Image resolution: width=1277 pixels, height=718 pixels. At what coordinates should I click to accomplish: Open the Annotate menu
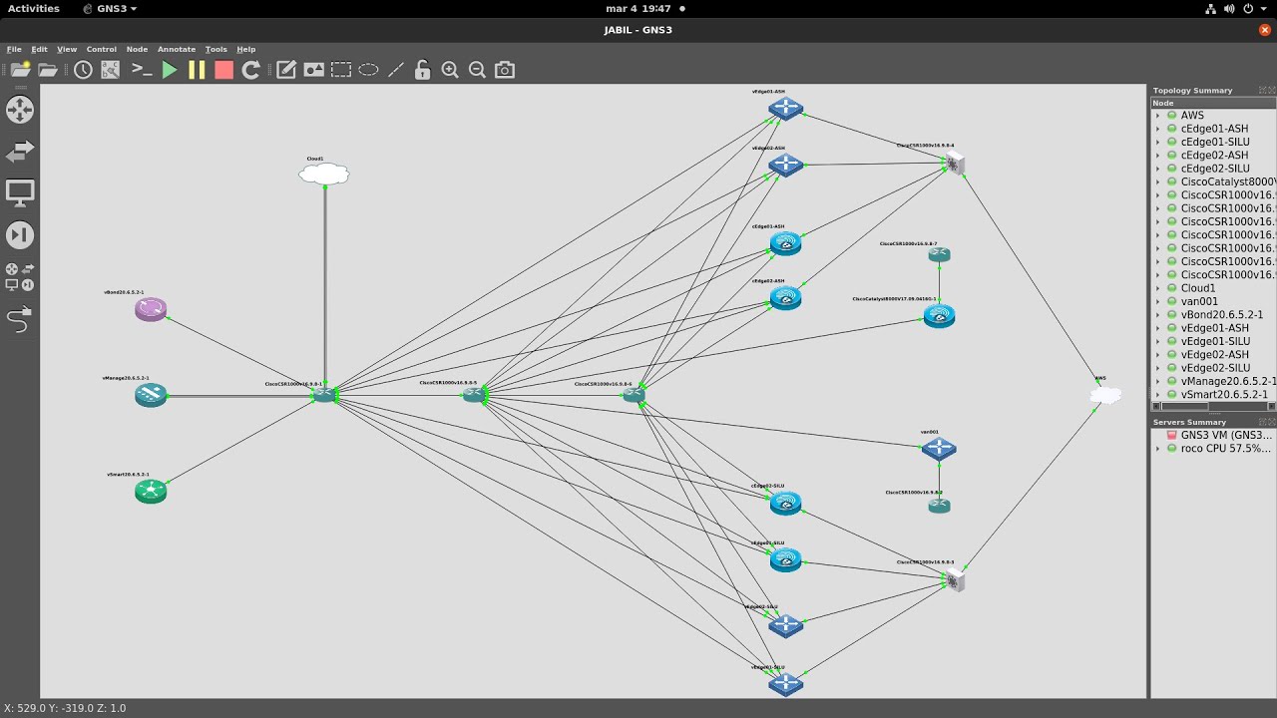[x=177, y=49]
